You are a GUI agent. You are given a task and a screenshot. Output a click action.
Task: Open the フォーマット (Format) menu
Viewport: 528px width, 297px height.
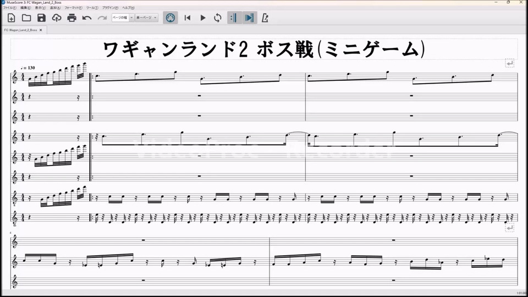point(73,7)
